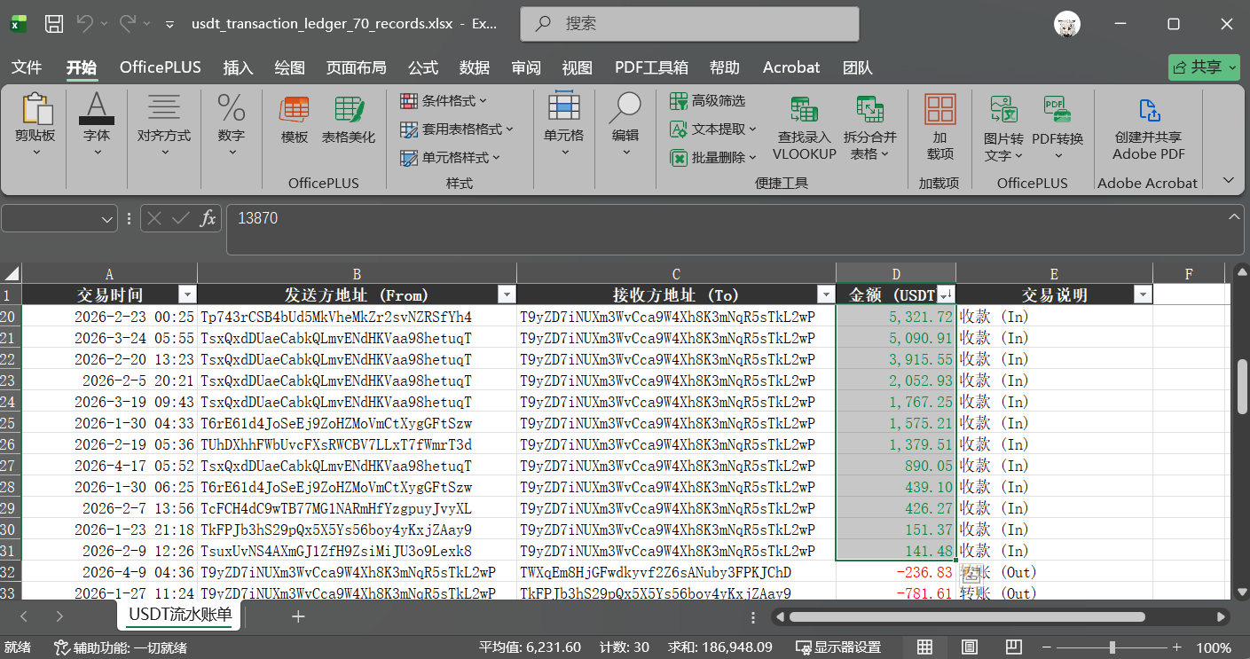
Task: Click the horizontal scrollbar thumb
Action: (x=967, y=616)
